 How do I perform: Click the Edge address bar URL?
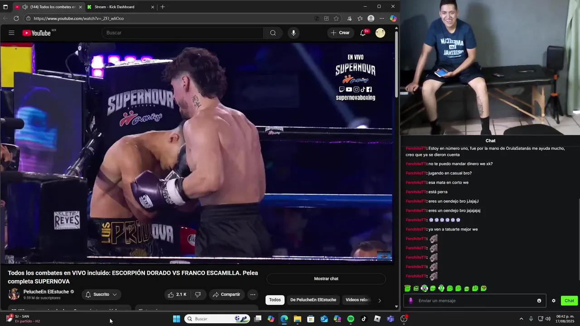click(79, 19)
